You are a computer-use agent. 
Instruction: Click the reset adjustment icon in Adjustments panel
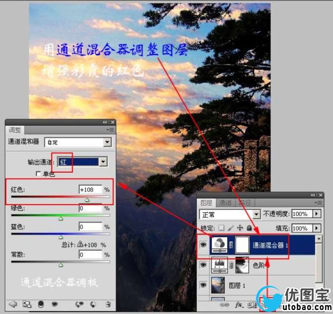tap(92, 304)
